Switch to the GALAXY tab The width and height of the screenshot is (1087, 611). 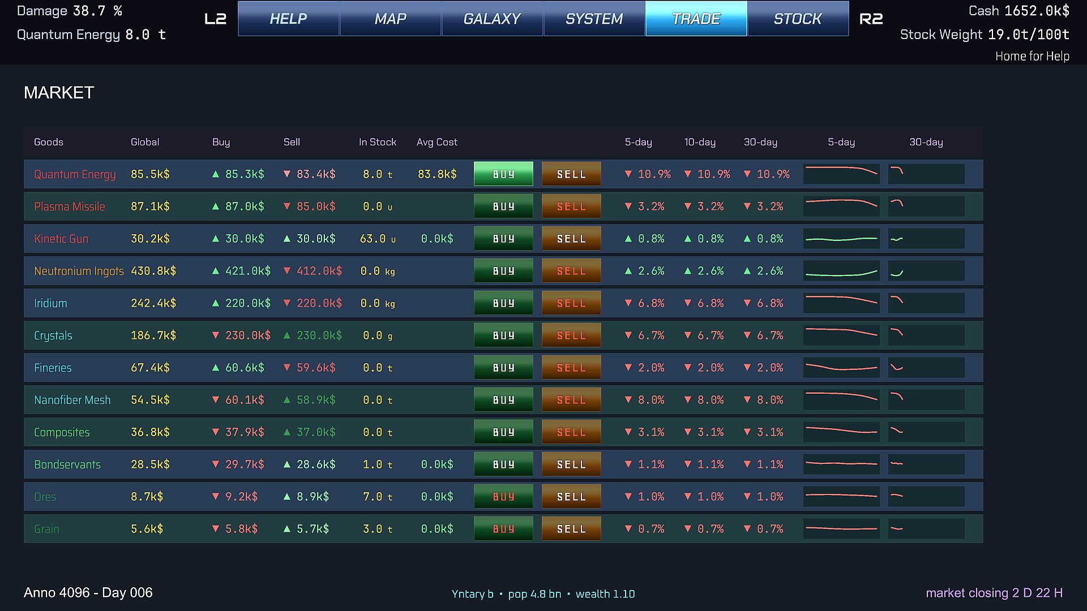[492, 19]
